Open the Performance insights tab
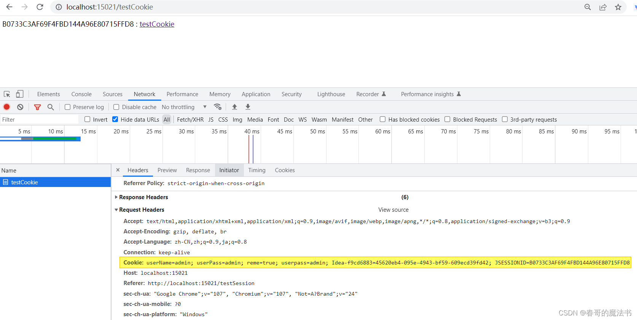The height and width of the screenshot is (320, 637). pos(431,94)
